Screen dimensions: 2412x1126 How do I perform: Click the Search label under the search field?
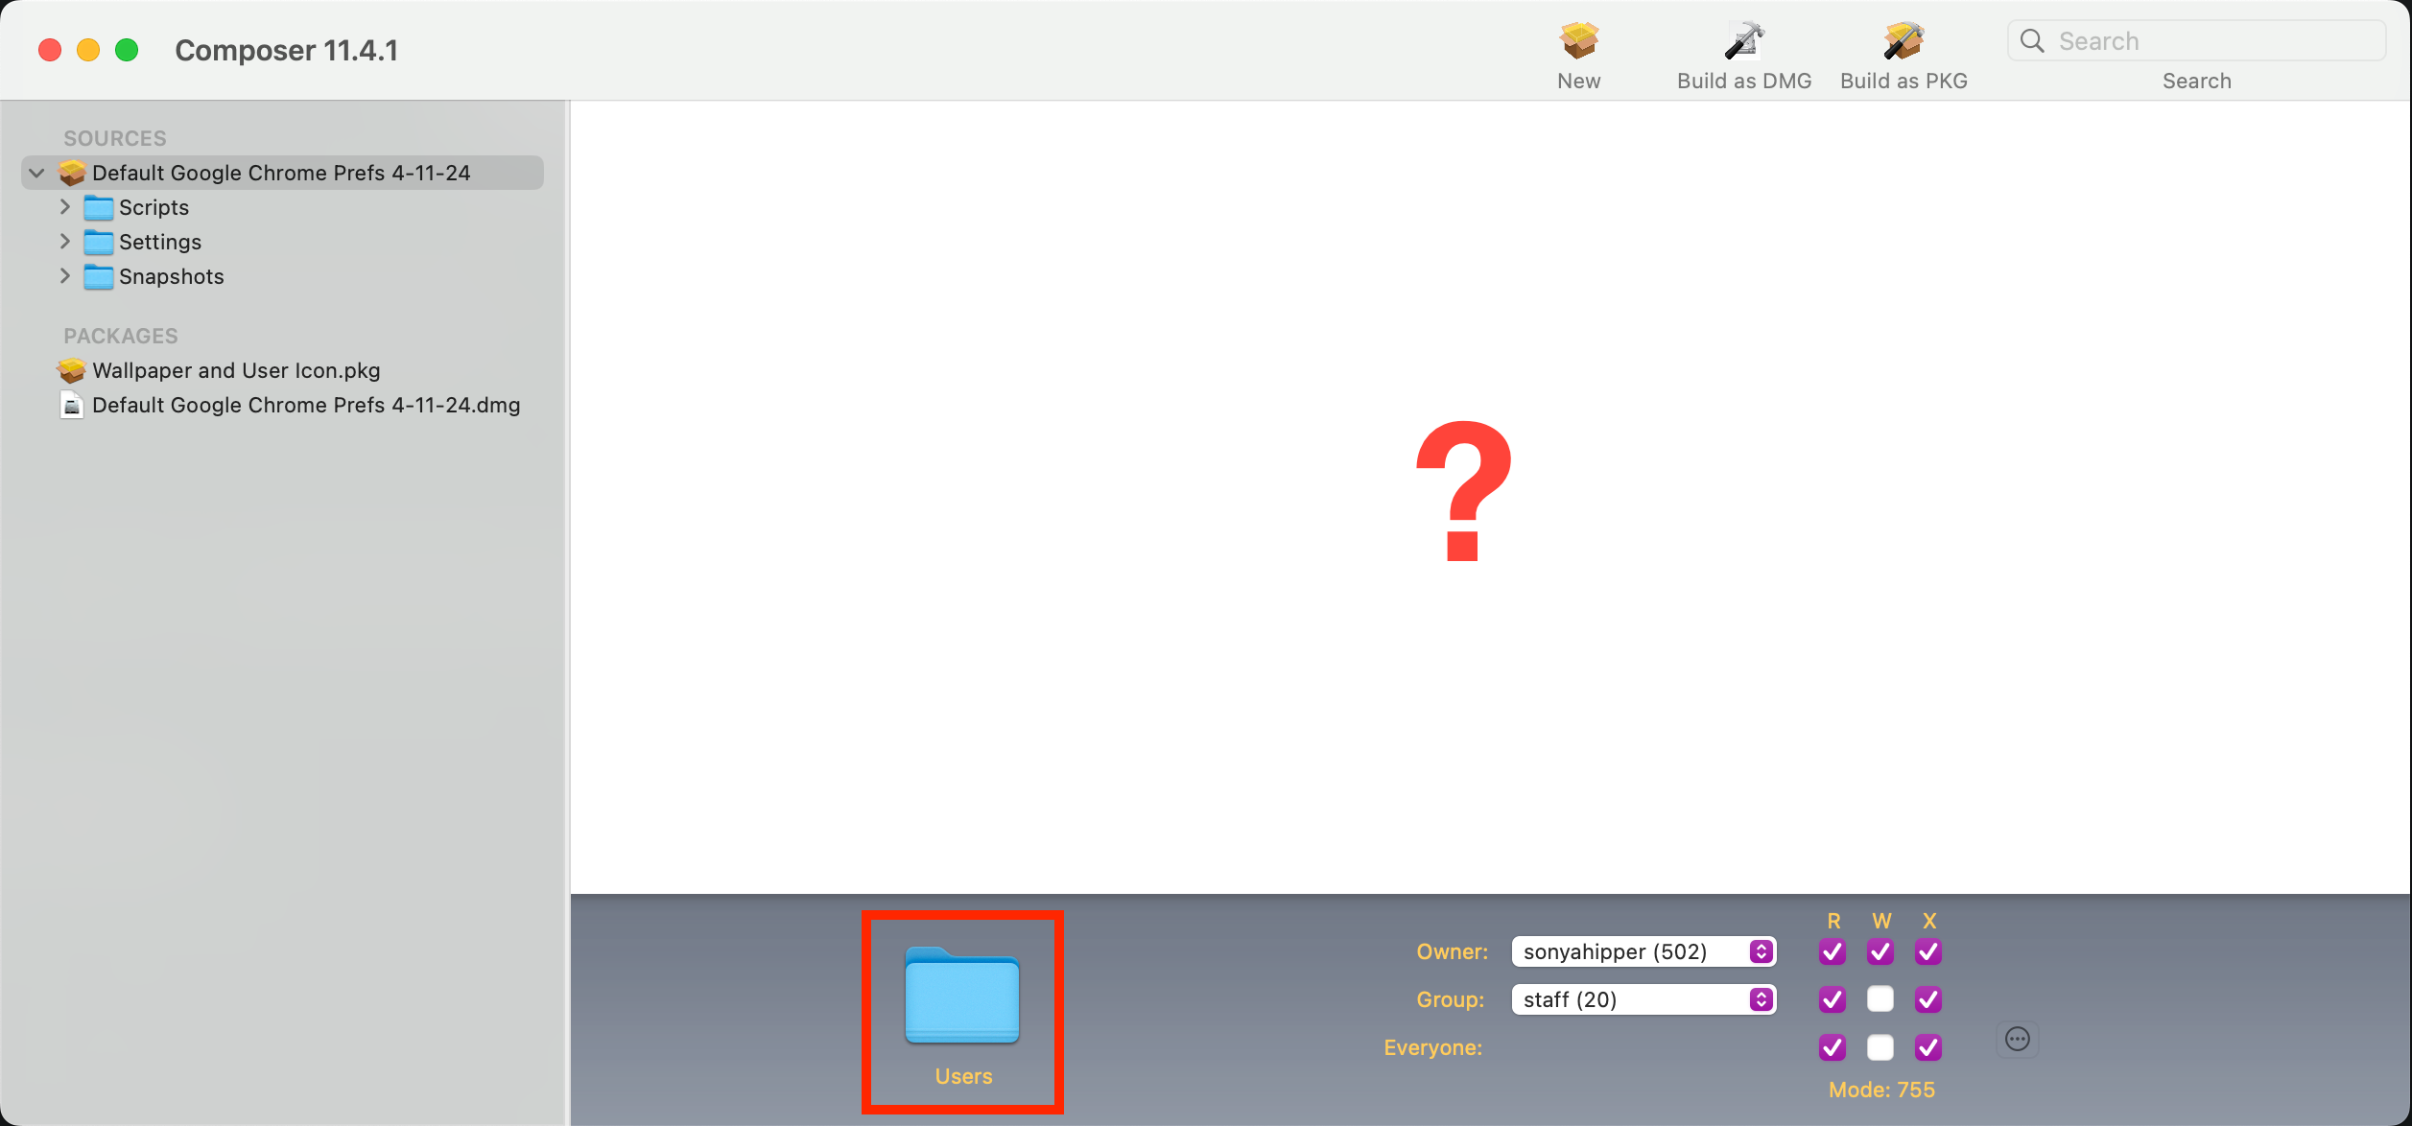tap(2196, 81)
